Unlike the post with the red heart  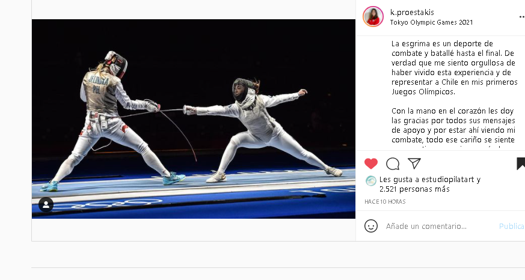370,163
